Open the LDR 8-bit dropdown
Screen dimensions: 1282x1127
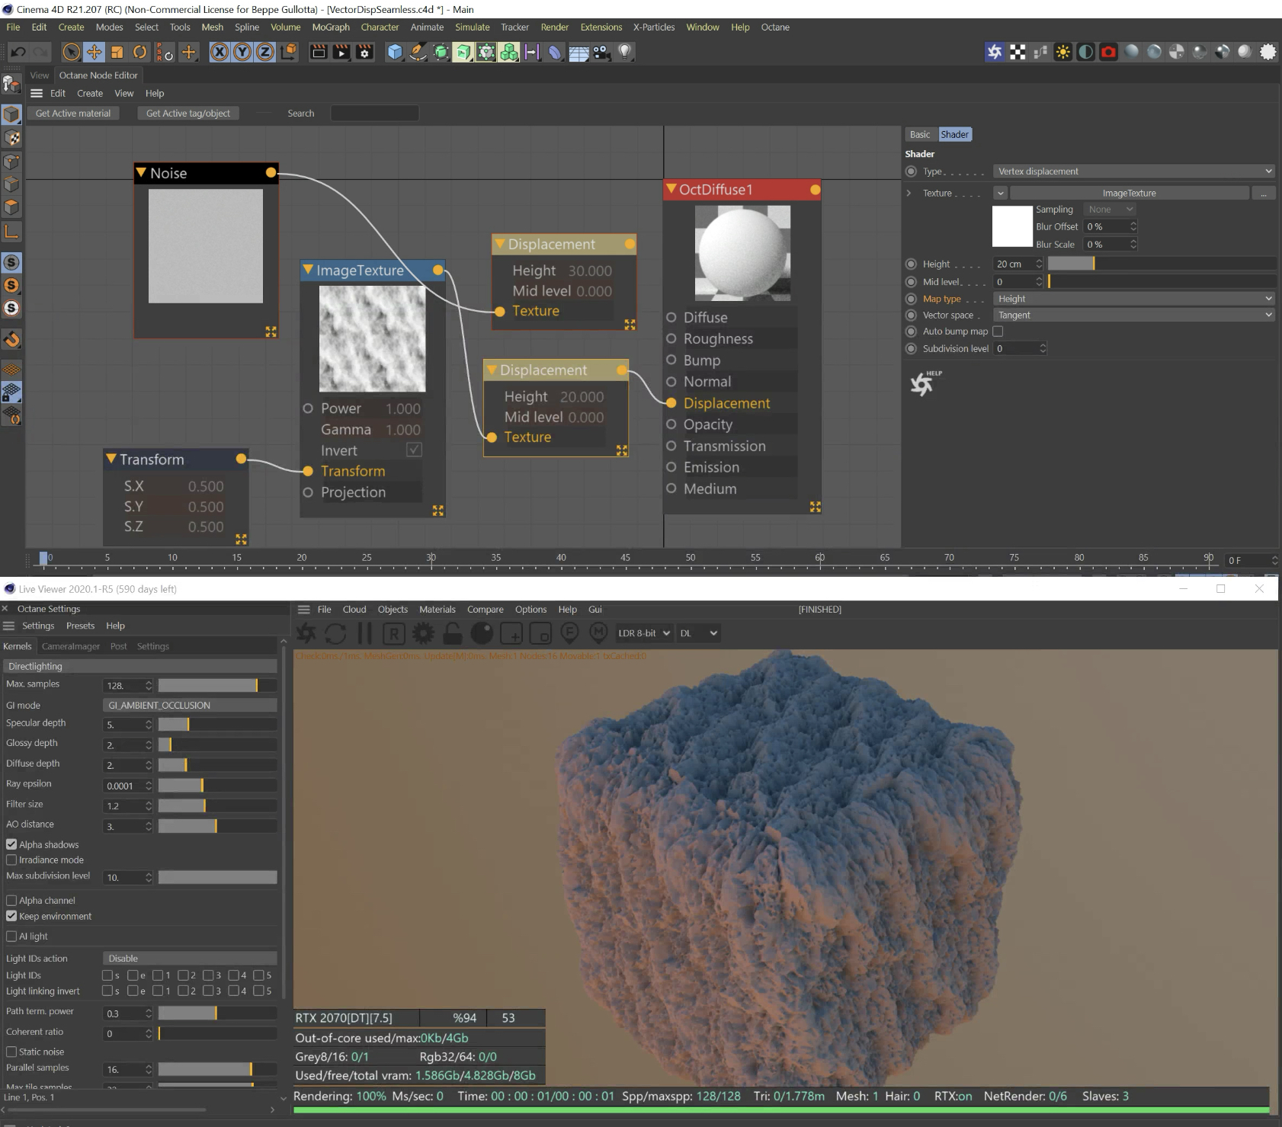[x=644, y=633]
